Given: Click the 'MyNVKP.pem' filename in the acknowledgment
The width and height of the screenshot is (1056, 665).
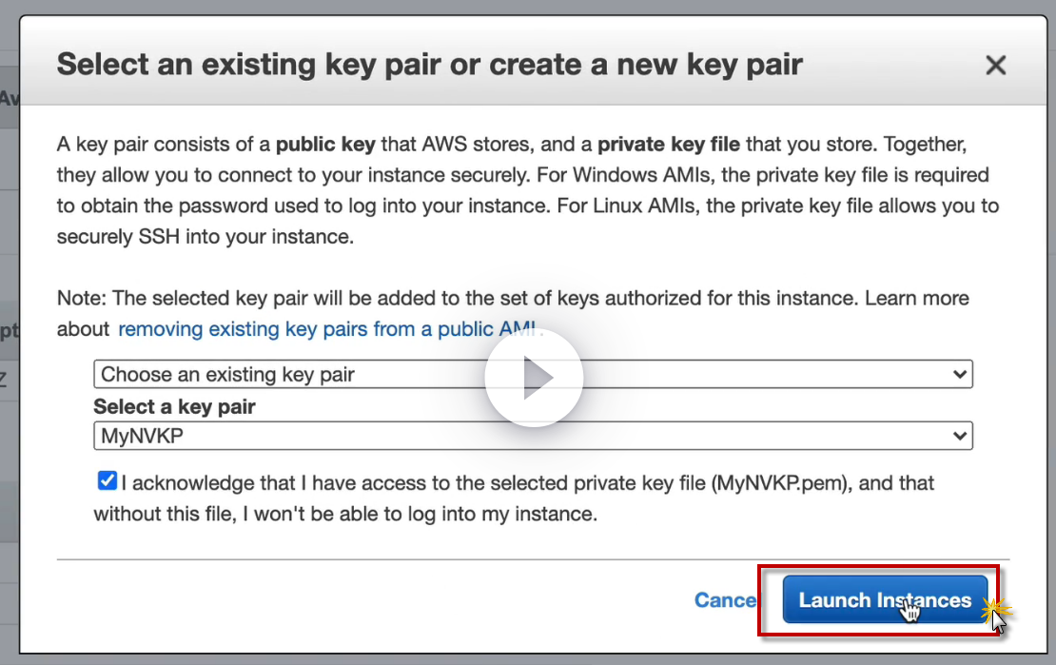Looking at the screenshot, I should click(780, 483).
